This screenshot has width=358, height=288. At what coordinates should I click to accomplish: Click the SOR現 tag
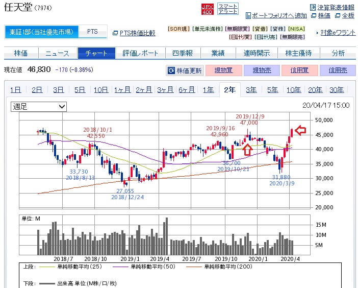(179, 29)
